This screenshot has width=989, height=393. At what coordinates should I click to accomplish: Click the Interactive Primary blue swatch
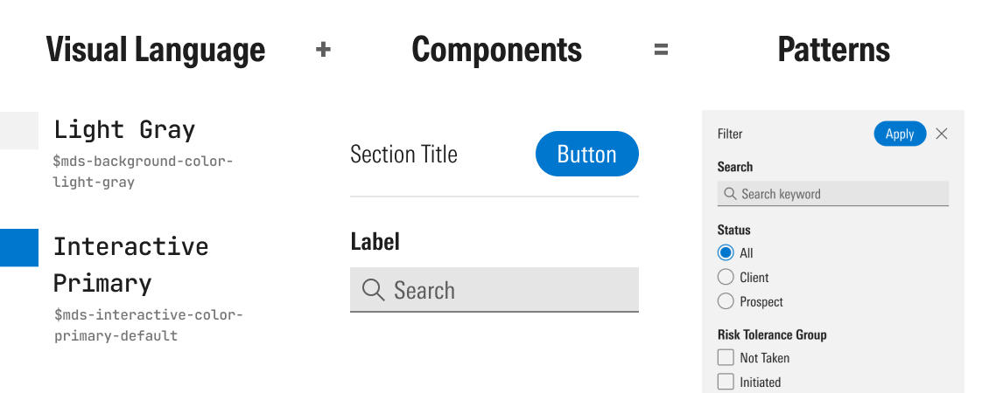[x=18, y=247]
